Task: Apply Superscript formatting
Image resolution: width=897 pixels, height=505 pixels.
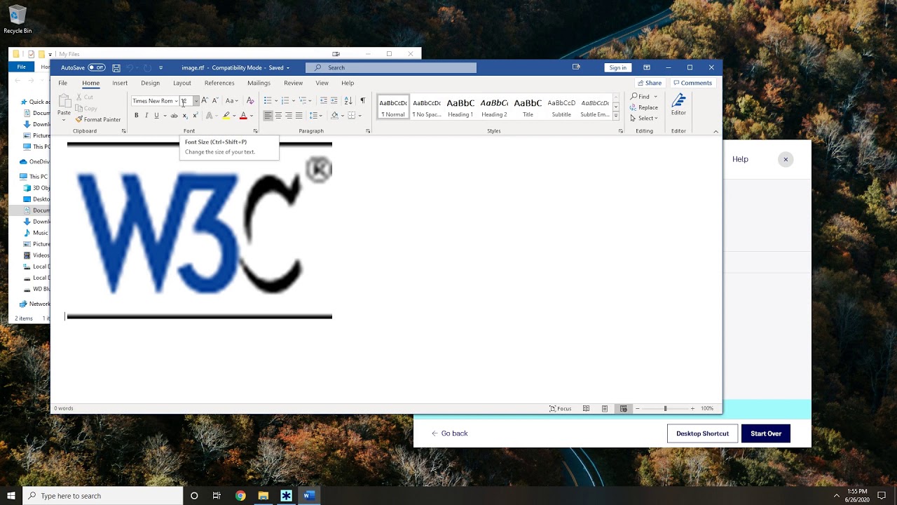Action: pos(196,115)
